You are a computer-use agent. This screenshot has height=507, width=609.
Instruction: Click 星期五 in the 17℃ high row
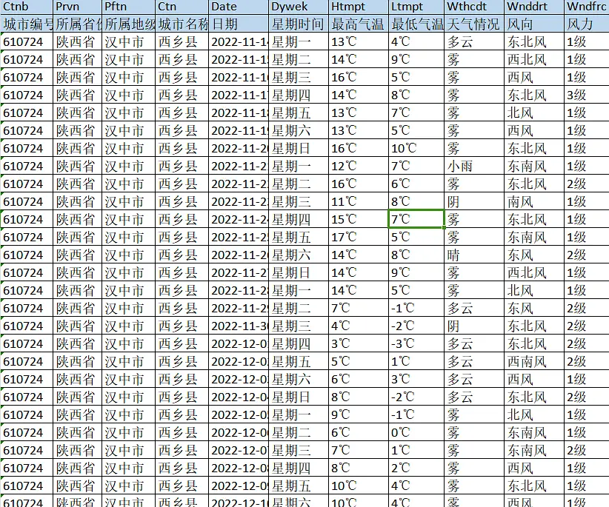click(299, 237)
